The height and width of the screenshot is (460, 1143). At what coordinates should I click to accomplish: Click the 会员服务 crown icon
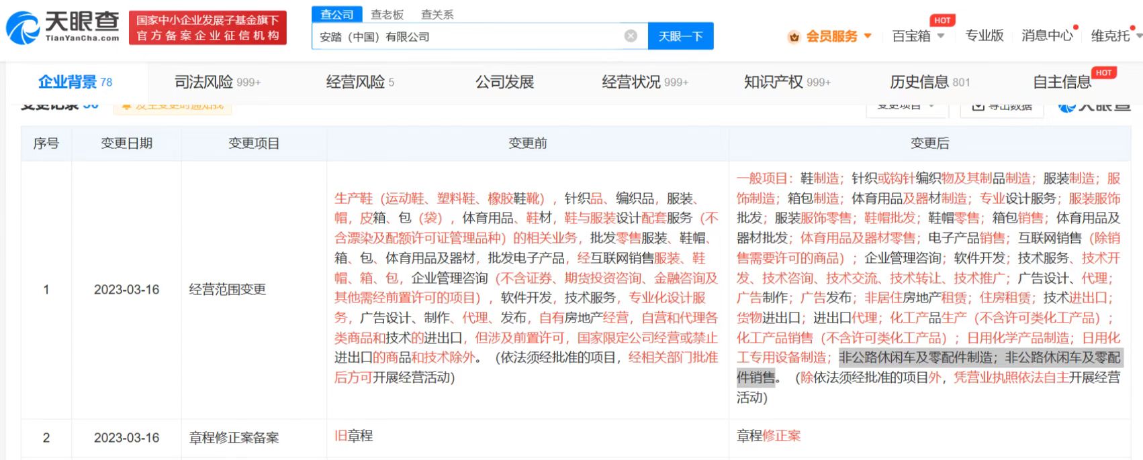point(794,36)
